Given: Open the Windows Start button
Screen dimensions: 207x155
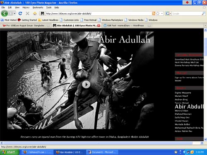Looking at the screenshot, I should click(10, 152).
